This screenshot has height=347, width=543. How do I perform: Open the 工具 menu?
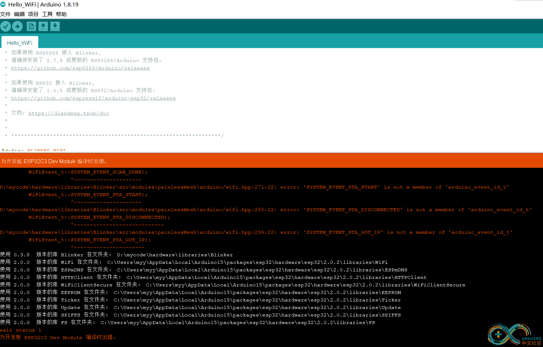tap(47, 14)
